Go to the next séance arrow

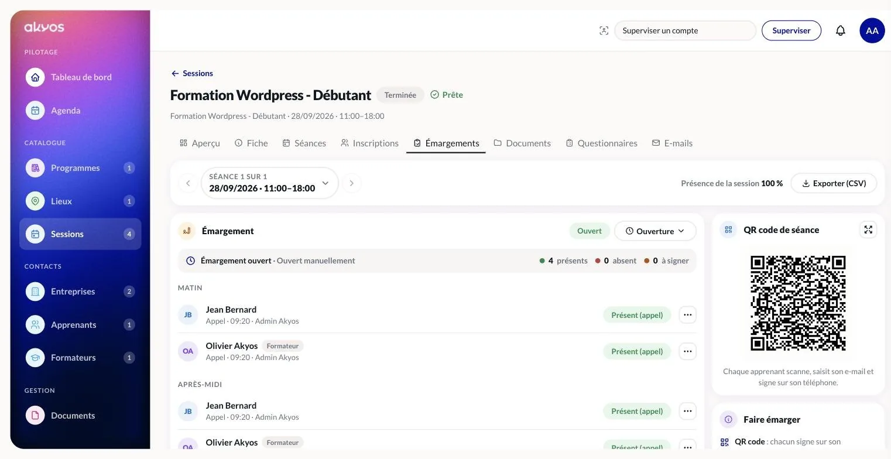[x=351, y=183]
